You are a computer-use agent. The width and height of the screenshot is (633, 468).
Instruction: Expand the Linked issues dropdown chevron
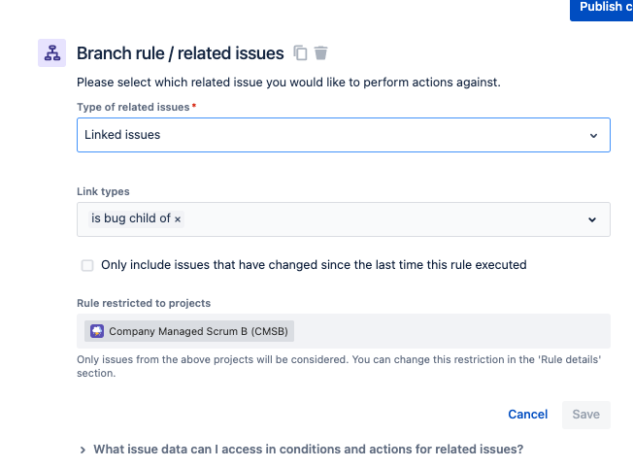[593, 136]
